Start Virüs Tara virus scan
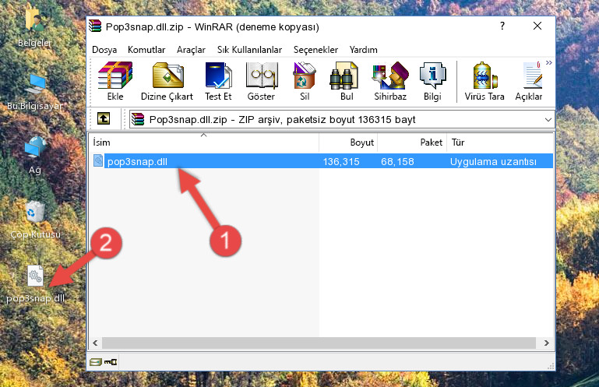Screen dimensions: 599x387 point(484,82)
